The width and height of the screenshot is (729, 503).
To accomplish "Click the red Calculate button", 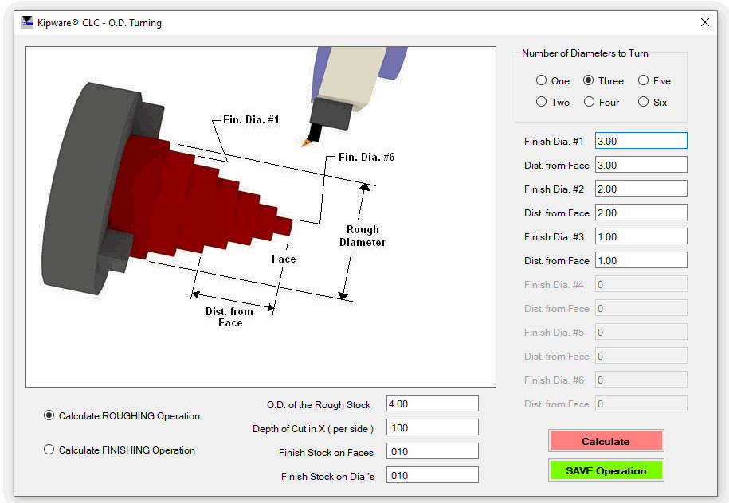I will coord(606,441).
